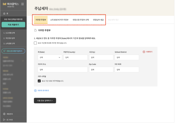Click the Zip Code input field
The height and width of the screenshot is (123, 175).
pos(100,70)
